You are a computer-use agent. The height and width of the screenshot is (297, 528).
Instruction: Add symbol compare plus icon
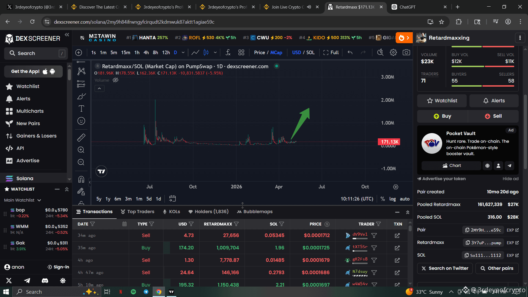click(x=79, y=53)
